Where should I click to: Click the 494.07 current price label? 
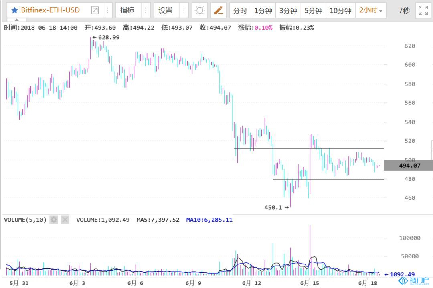(x=408, y=165)
